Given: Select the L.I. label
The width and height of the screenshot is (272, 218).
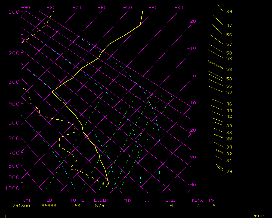Looking at the screenshot, I should pyautogui.click(x=171, y=200).
